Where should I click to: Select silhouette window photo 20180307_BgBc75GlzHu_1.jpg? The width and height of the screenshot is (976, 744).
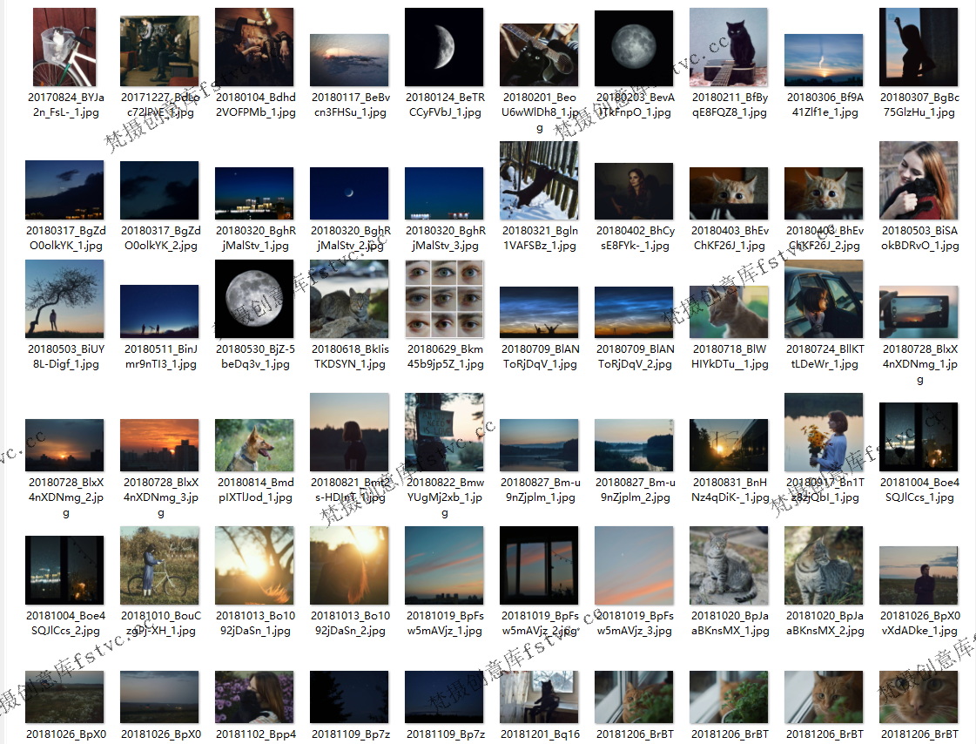[919, 47]
